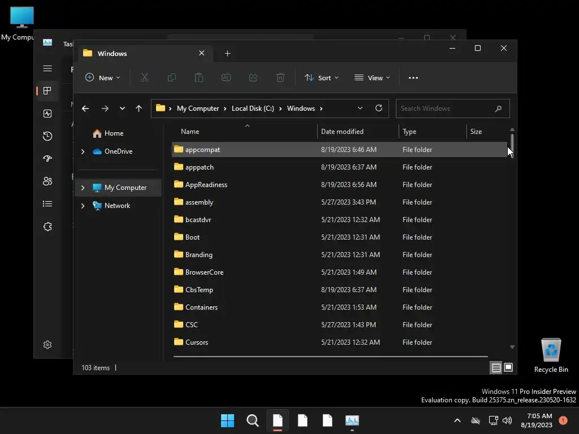The height and width of the screenshot is (434, 579).
Task: Show hidden icons in system tray
Action: click(457, 420)
